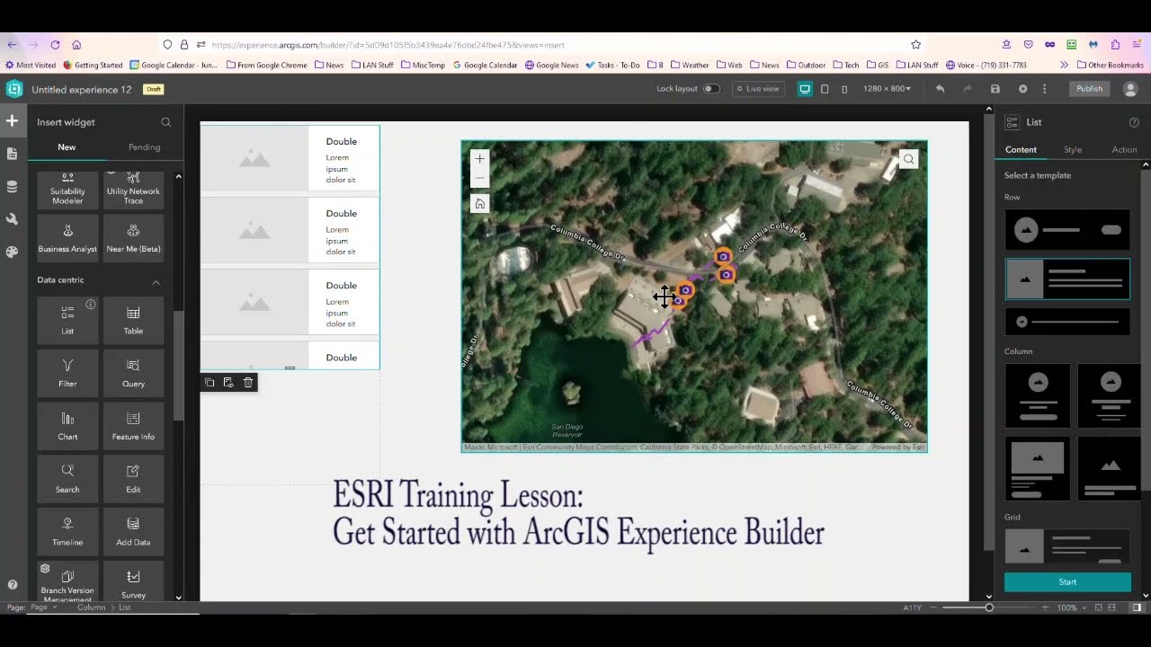Switch to the Content tab
The image size is (1151, 647).
click(x=1021, y=150)
